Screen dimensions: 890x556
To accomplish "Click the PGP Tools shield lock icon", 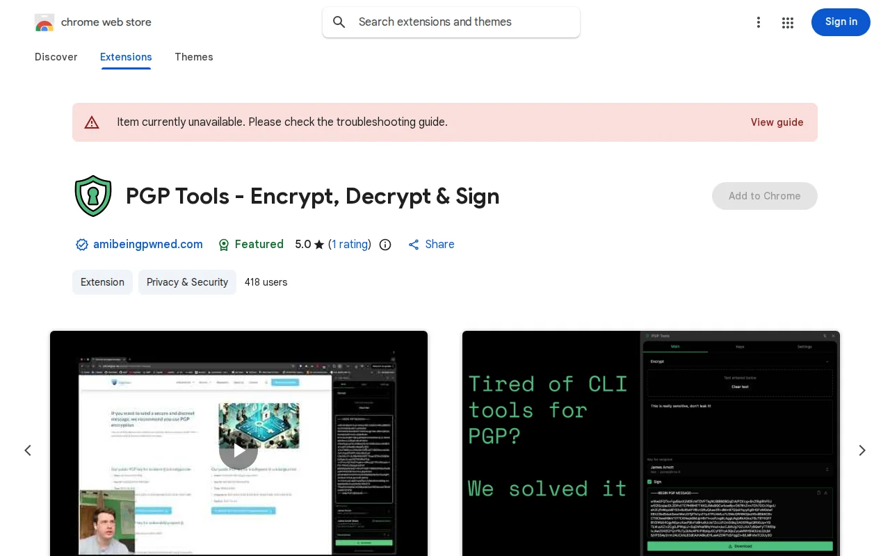I will click(93, 196).
